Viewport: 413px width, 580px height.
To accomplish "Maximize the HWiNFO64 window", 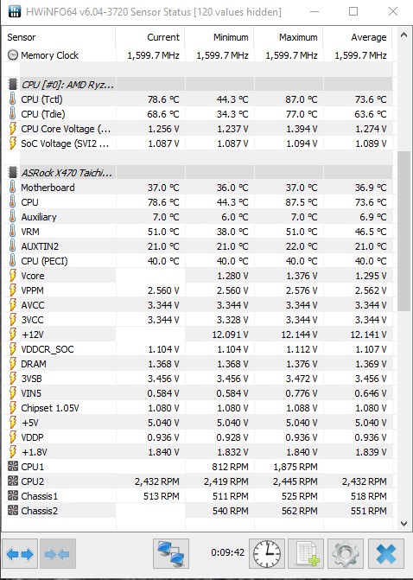I will click(x=353, y=11).
